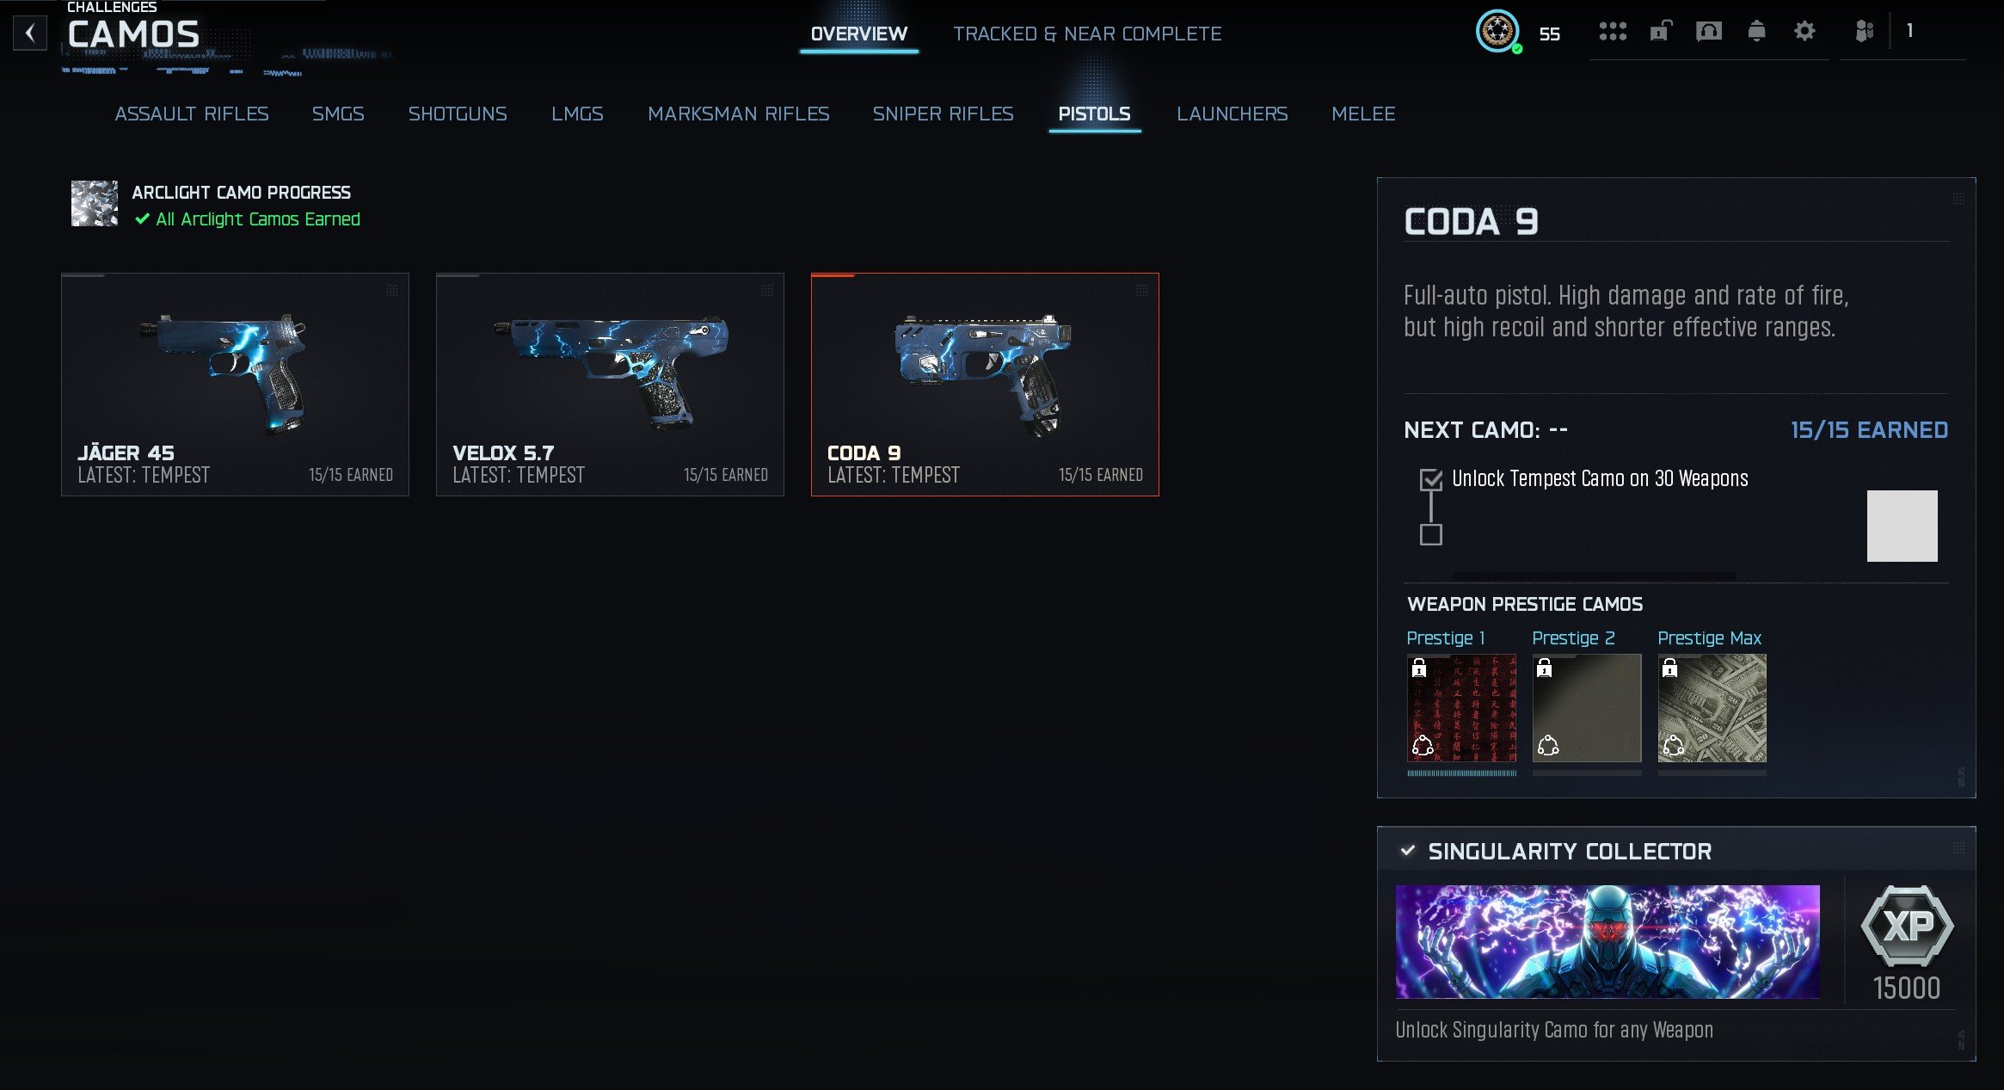Click the player rank emblem icon
The width and height of the screenshot is (2004, 1090).
coord(1497,32)
